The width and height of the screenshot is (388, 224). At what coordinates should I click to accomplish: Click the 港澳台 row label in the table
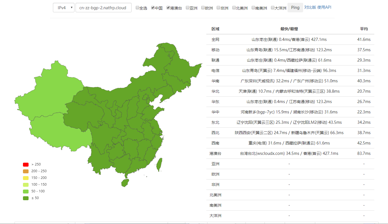pos(216,153)
